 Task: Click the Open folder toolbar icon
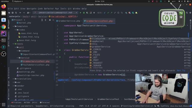coord(9,13)
